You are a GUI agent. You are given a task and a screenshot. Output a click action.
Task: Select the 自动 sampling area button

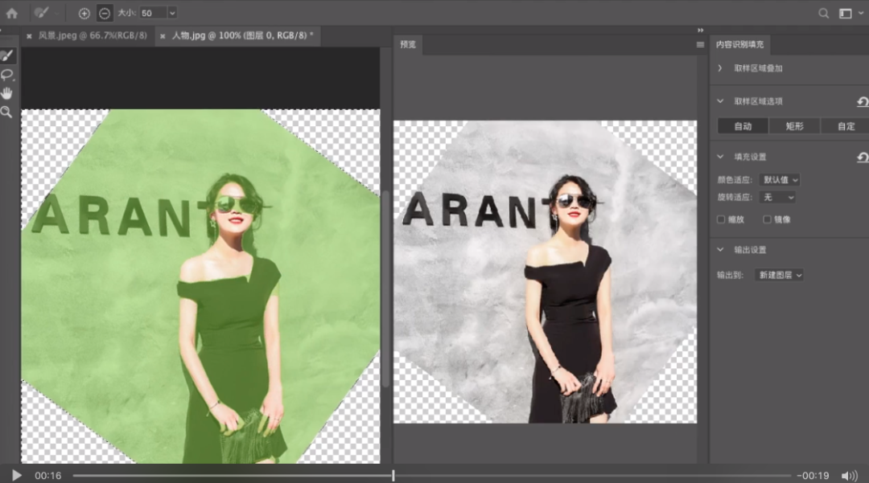[743, 126]
